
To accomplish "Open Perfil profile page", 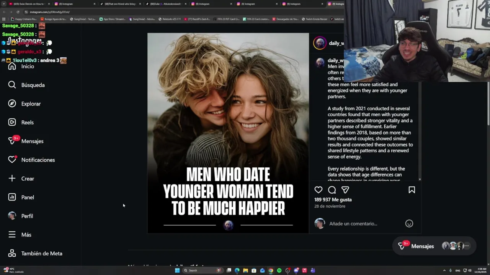I will [x=21, y=216].
